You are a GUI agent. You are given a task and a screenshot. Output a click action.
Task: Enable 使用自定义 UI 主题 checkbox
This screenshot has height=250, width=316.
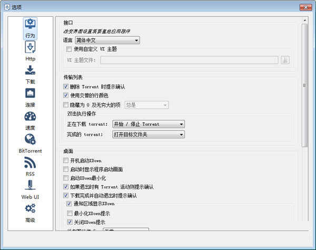pos(69,49)
